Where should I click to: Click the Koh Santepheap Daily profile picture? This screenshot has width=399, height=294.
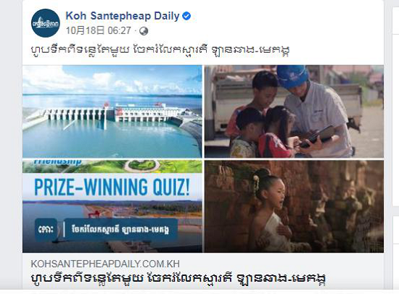click(46, 23)
